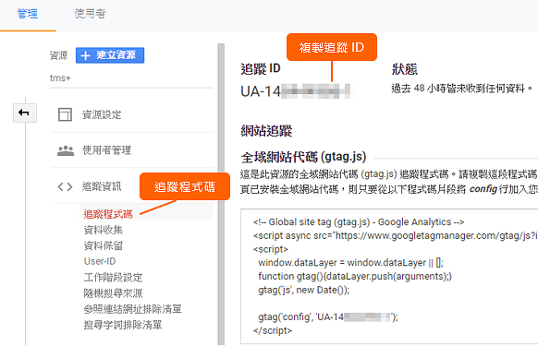This screenshot has width=538, height=346.
Task: Click the 網站追蹤 heading
Action: pyautogui.click(x=266, y=131)
